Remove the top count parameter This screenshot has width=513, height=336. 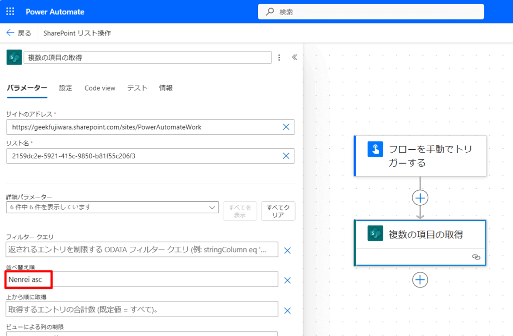coord(287,310)
